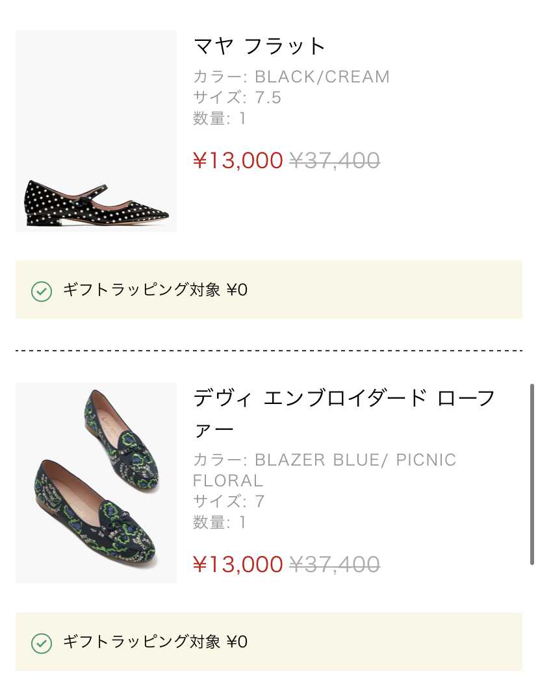The width and height of the screenshot is (538, 691).
Task: Click ギフトラッピング対象 ¥0 text under the loafer
Action: click(x=155, y=642)
